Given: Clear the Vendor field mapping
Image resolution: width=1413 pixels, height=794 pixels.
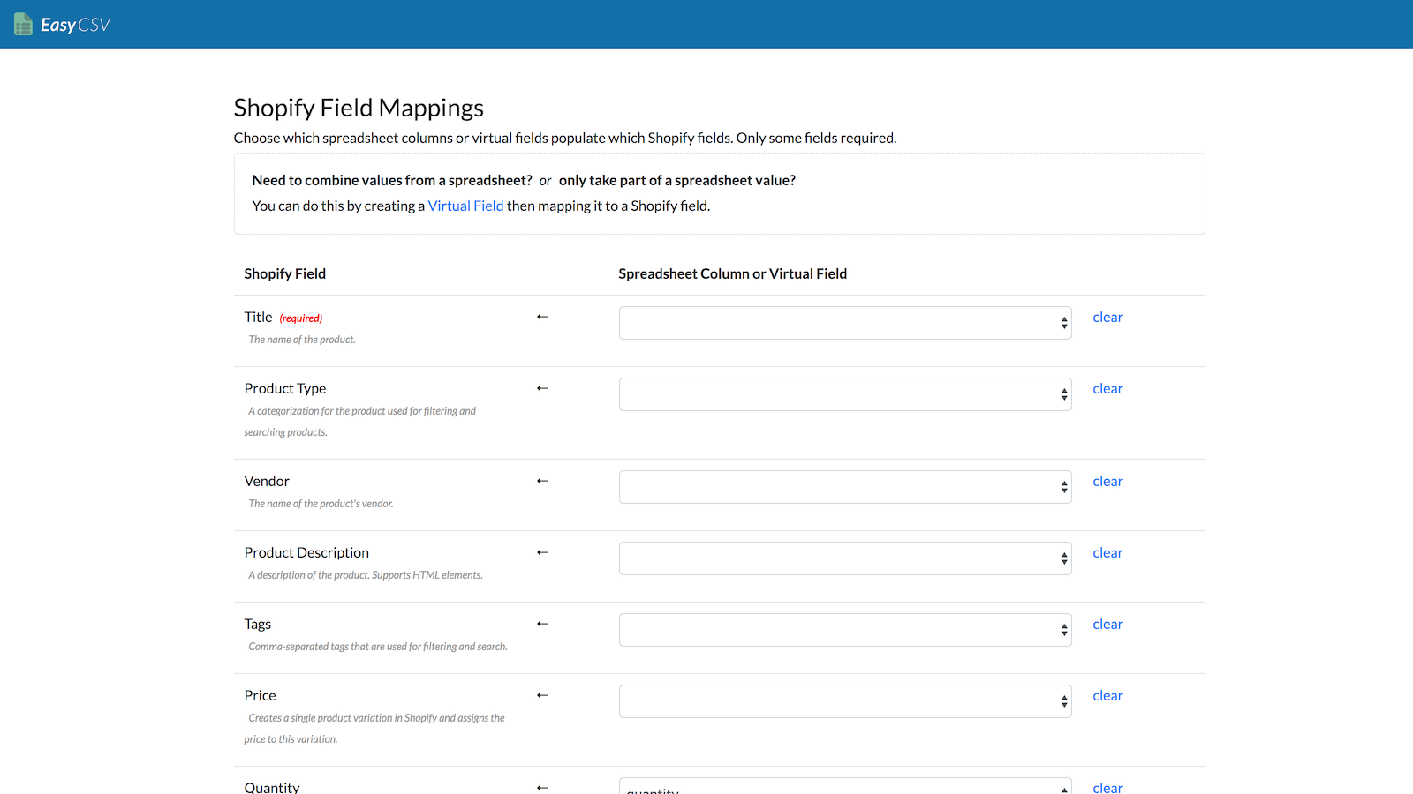Looking at the screenshot, I should (1107, 482).
